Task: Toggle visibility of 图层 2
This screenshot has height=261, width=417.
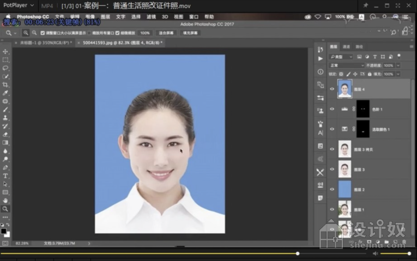Action: [332, 189]
